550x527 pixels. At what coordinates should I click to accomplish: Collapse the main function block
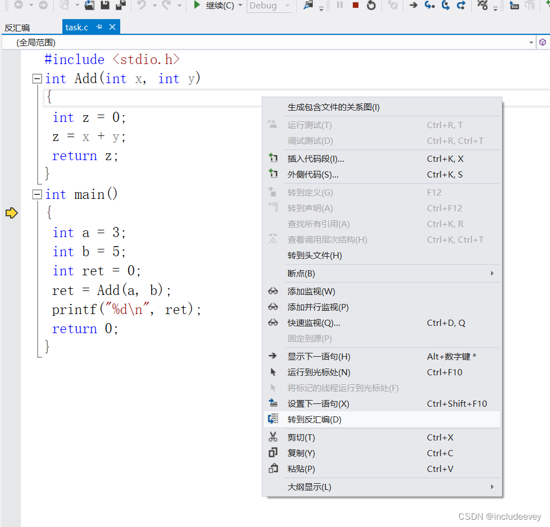[37, 194]
